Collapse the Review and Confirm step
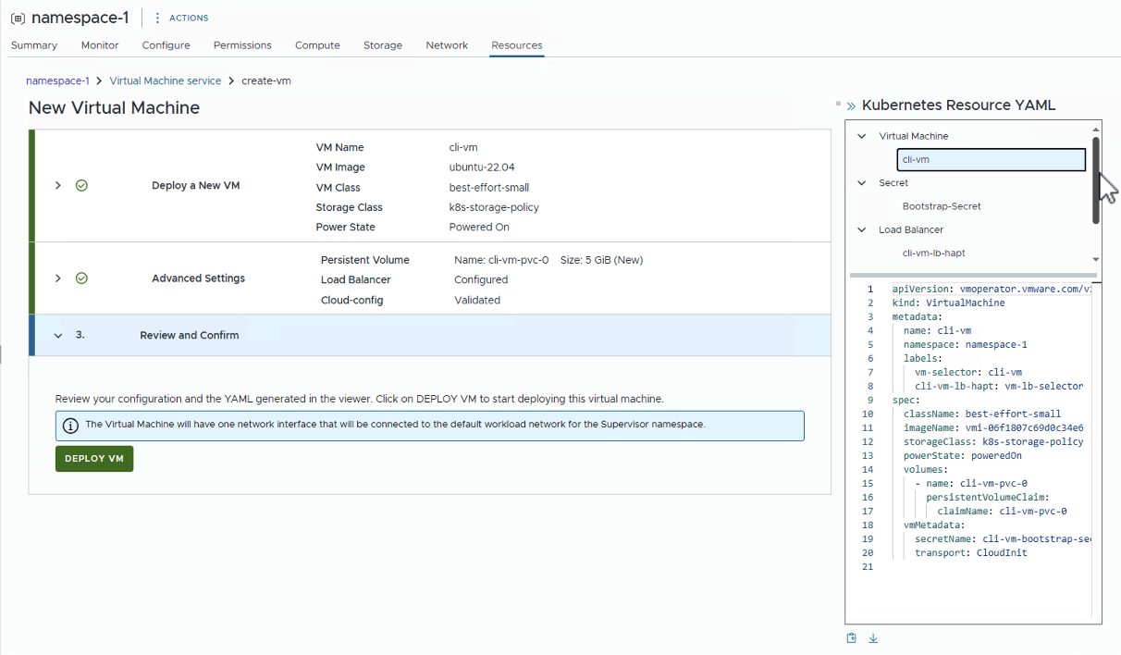The height and width of the screenshot is (655, 1121). point(57,335)
